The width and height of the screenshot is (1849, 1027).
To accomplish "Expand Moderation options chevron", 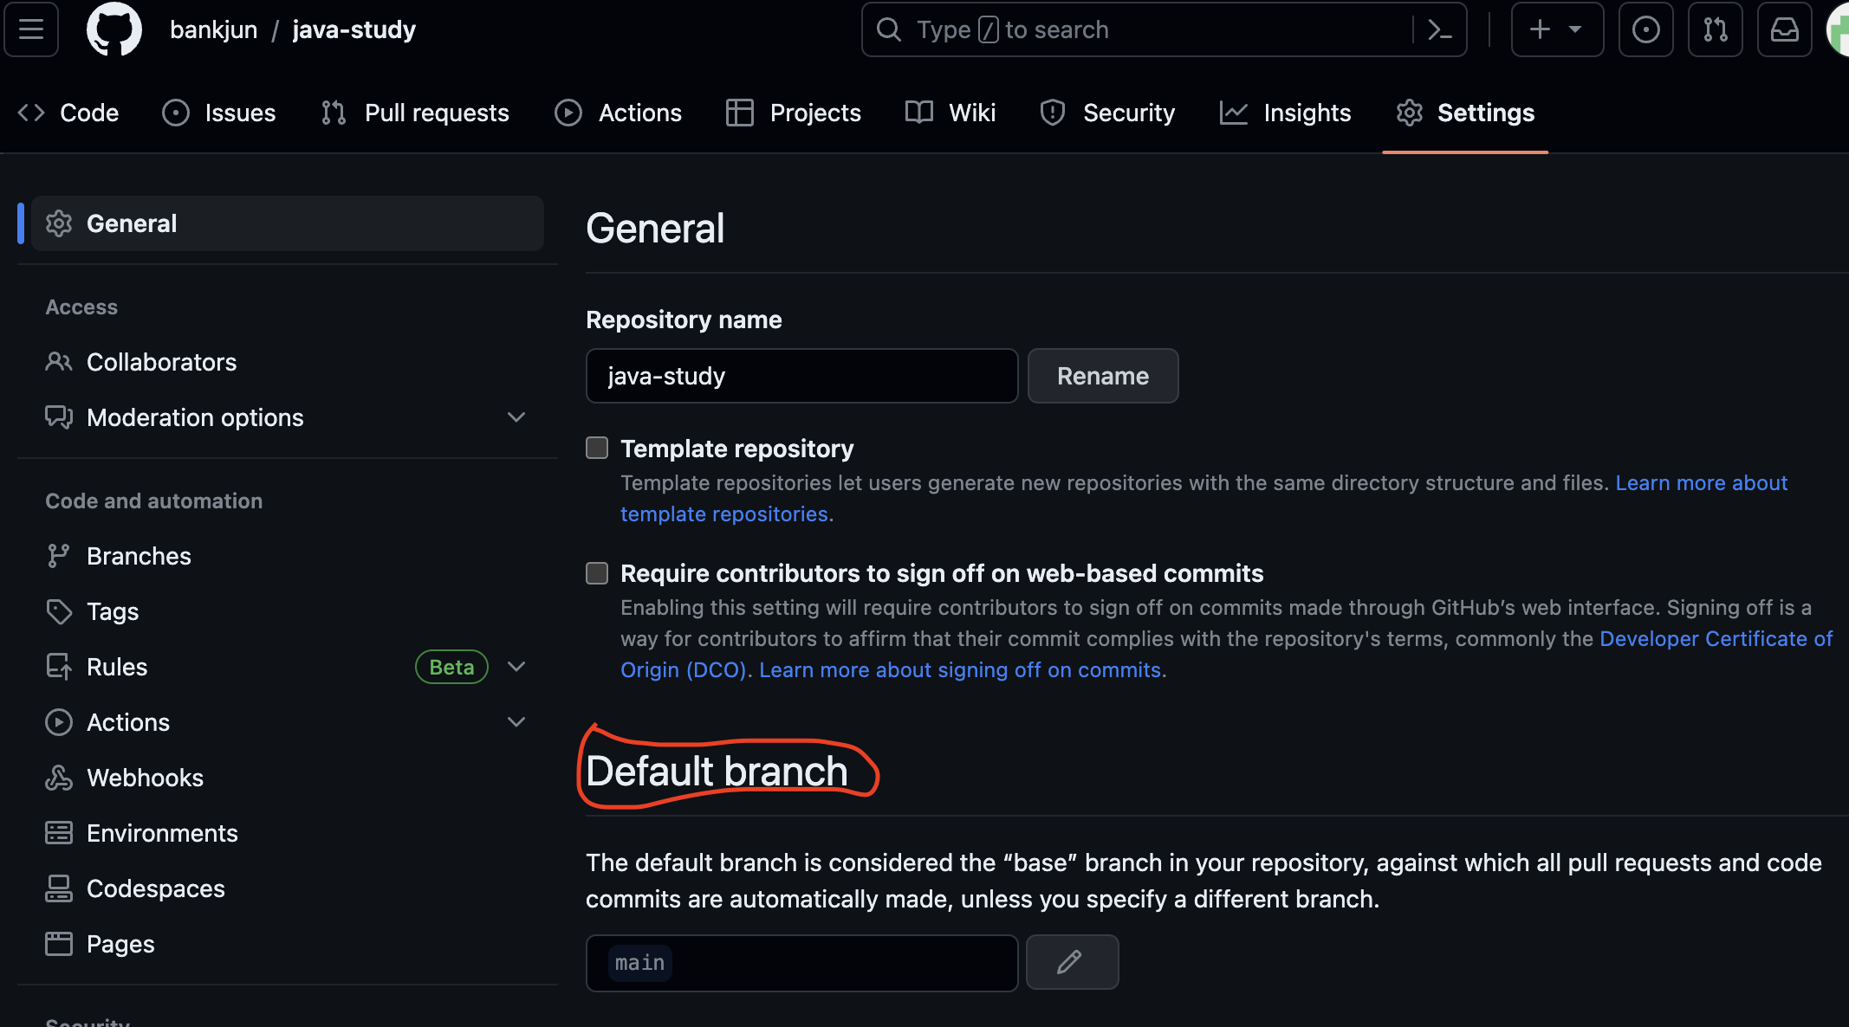I will pos(516,417).
